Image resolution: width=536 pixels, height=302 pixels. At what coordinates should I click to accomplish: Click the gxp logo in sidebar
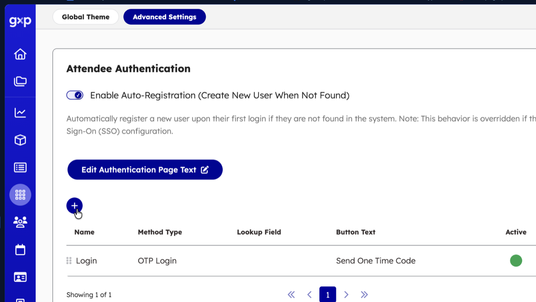20,21
